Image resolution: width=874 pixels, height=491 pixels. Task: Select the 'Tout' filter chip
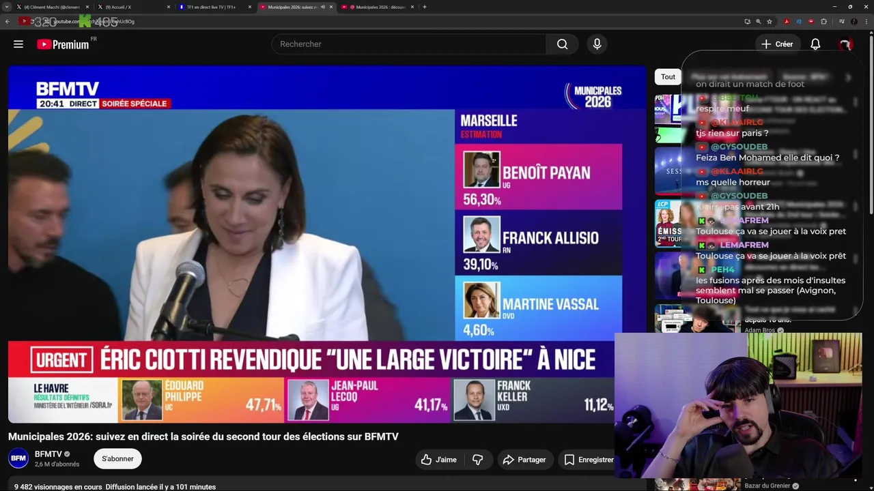[668, 77]
